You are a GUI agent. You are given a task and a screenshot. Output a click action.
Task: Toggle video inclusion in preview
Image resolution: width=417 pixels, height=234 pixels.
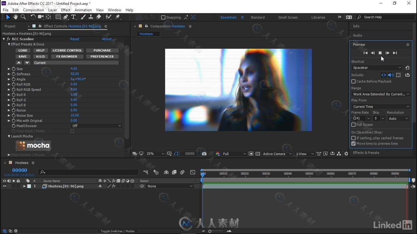point(384,75)
